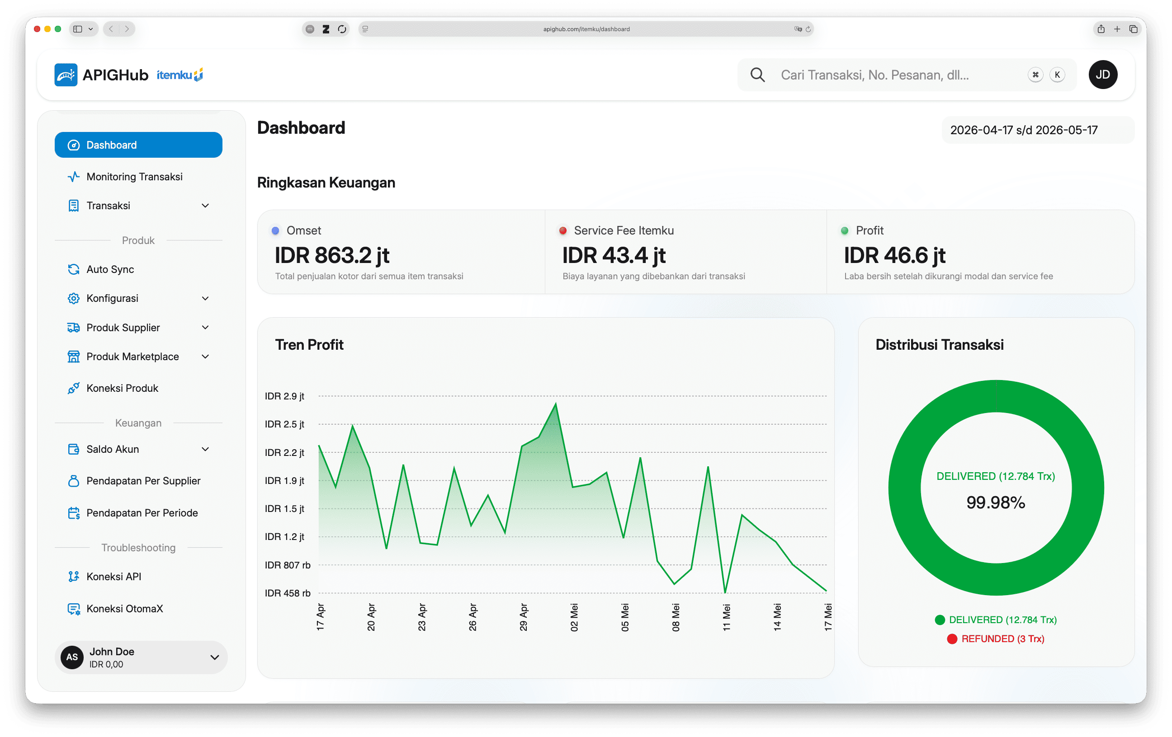Click the Koneksi Produk plug icon

(x=74, y=388)
